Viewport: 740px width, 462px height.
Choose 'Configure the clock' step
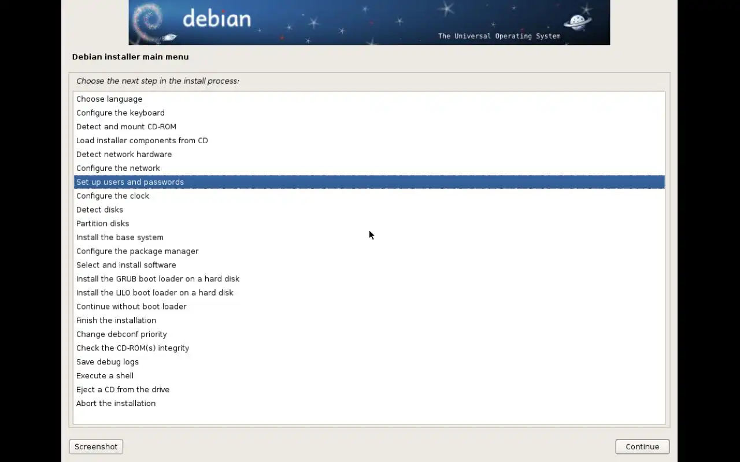(x=369, y=196)
